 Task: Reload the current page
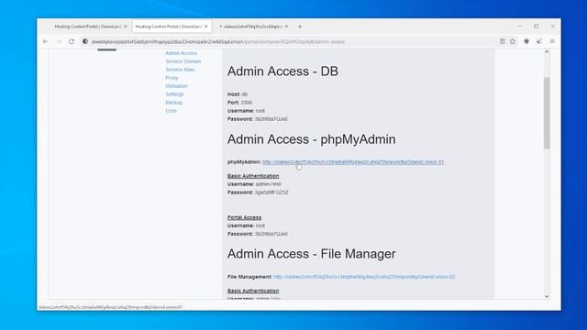(x=72, y=41)
